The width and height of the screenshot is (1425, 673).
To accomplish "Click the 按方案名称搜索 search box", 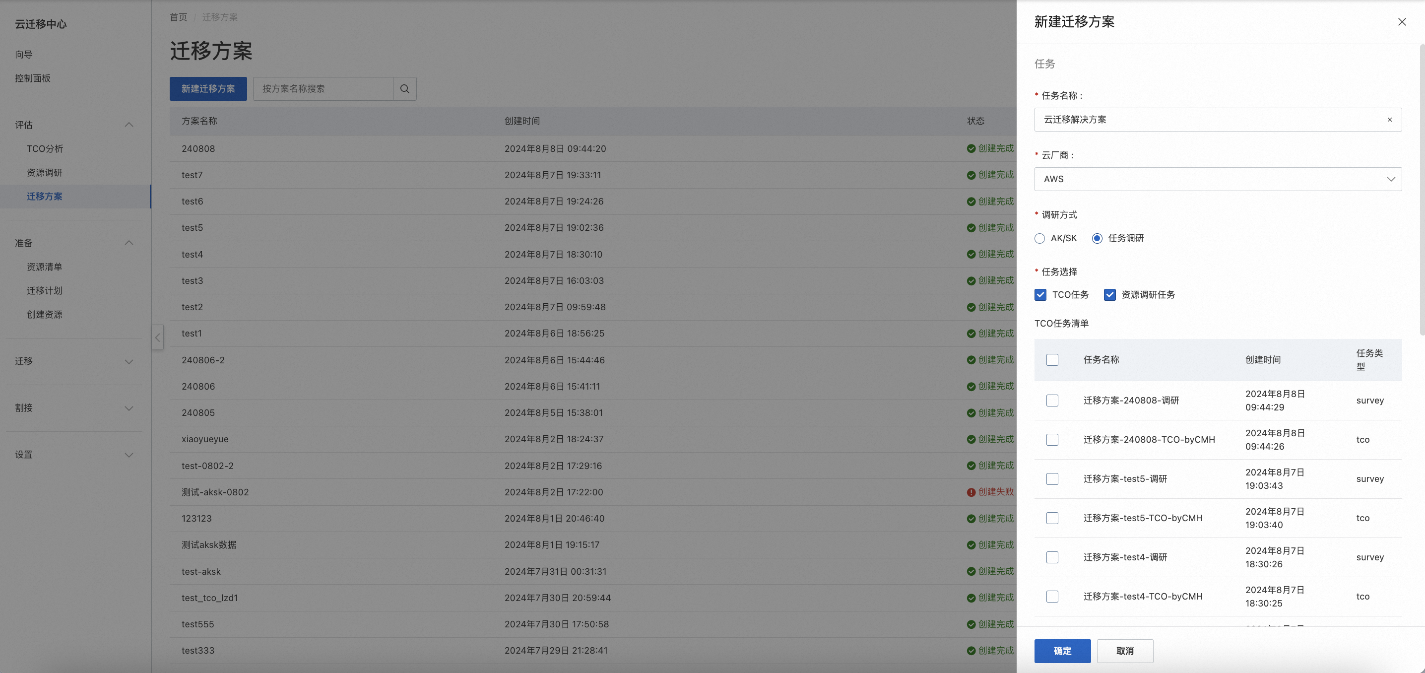I will point(323,88).
